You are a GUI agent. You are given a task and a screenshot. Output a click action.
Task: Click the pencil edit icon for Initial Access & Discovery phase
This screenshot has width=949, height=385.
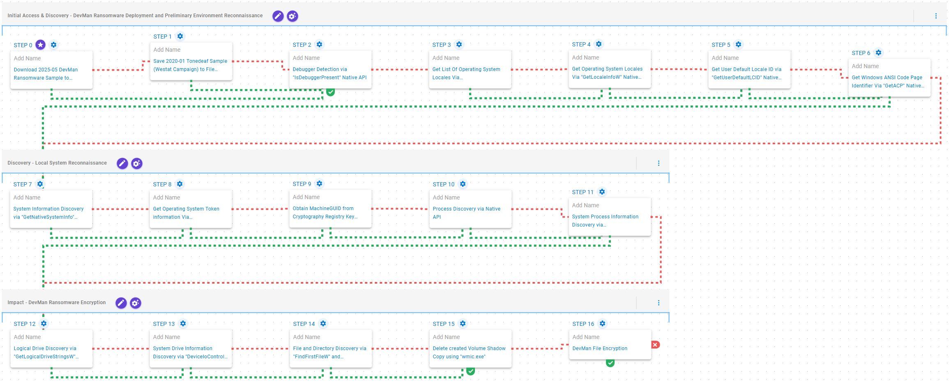pos(278,16)
